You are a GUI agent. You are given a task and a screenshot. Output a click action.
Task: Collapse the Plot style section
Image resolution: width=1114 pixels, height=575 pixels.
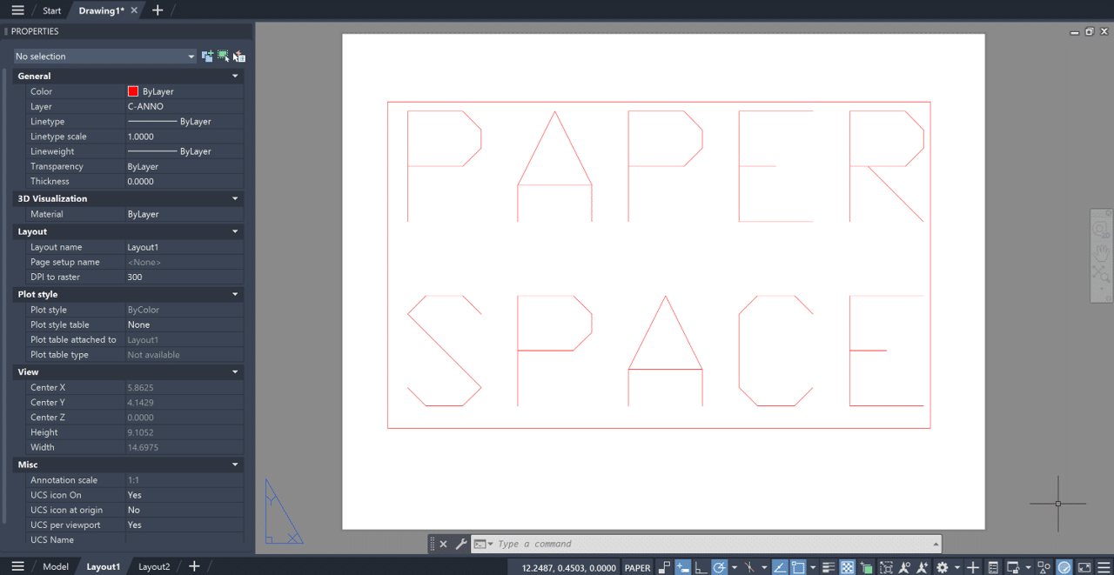pyautogui.click(x=235, y=295)
